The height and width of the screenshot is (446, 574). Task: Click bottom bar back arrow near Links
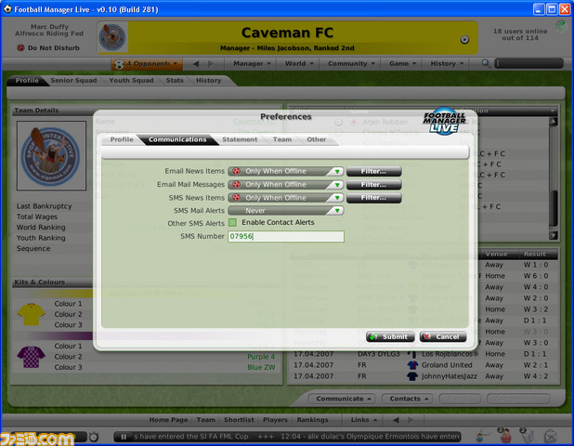tap(396, 420)
